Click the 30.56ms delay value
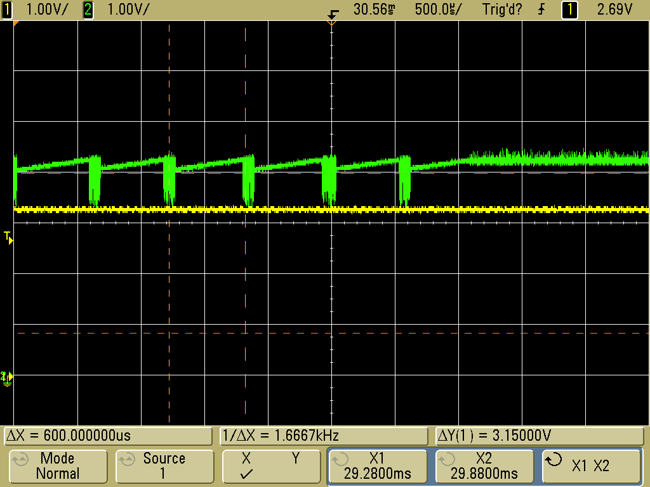 point(374,9)
